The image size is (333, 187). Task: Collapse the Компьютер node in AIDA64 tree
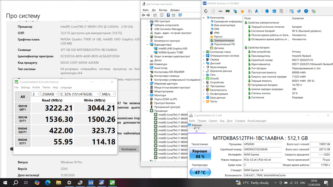pos(203,18)
